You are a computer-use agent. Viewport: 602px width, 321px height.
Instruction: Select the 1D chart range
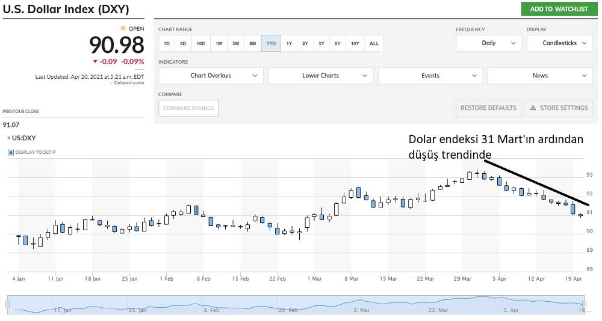[x=167, y=43]
